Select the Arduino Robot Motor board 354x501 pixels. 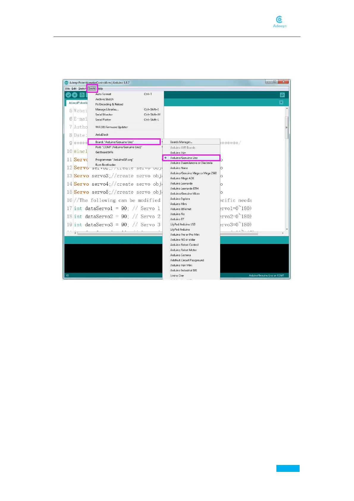point(191,250)
